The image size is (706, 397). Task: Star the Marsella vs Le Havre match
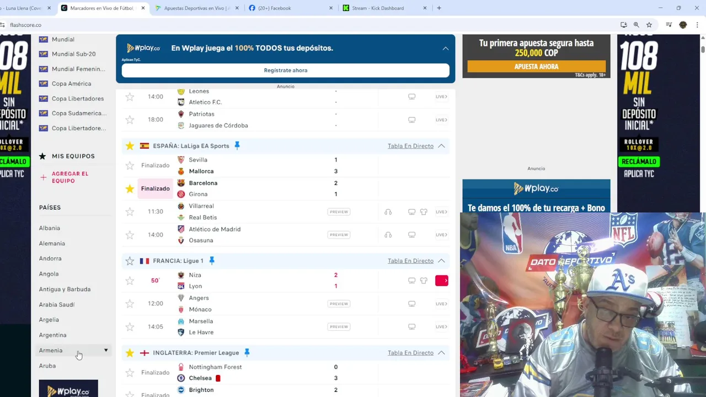pos(130,327)
